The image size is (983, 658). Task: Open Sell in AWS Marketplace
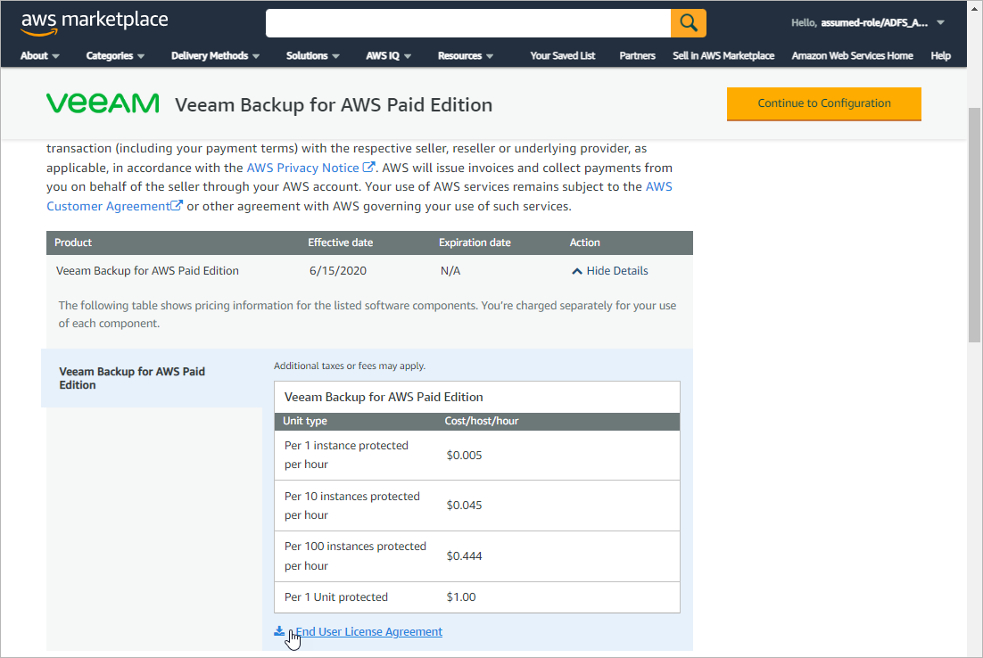(x=723, y=55)
